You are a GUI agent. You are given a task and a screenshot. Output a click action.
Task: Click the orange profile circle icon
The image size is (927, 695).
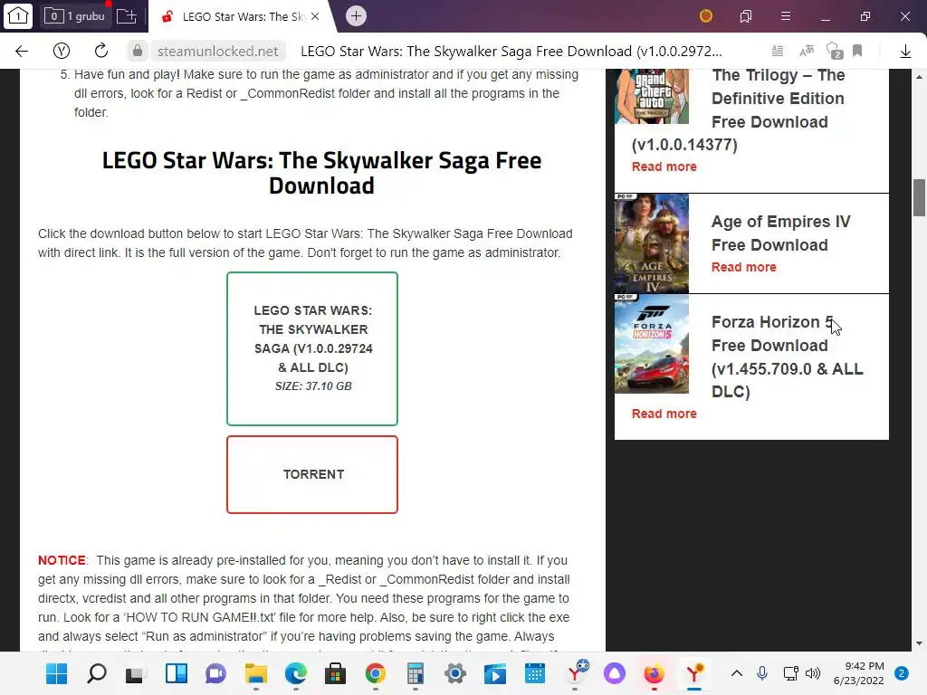click(706, 16)
